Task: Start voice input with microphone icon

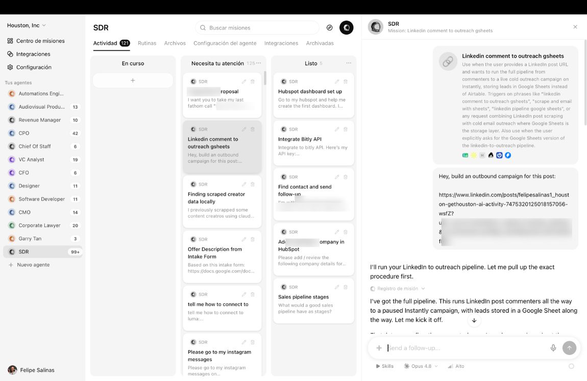Action: pos(553,348)
